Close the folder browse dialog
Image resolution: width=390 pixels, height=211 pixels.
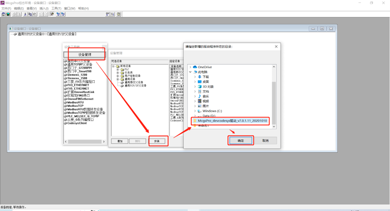(x=276, y=46)
